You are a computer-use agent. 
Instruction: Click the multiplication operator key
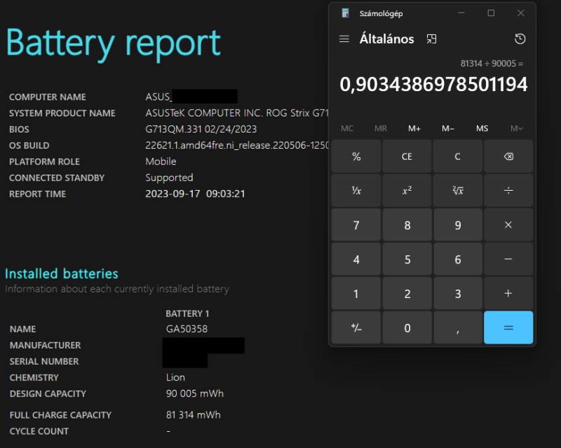click(x=508, y=225)
